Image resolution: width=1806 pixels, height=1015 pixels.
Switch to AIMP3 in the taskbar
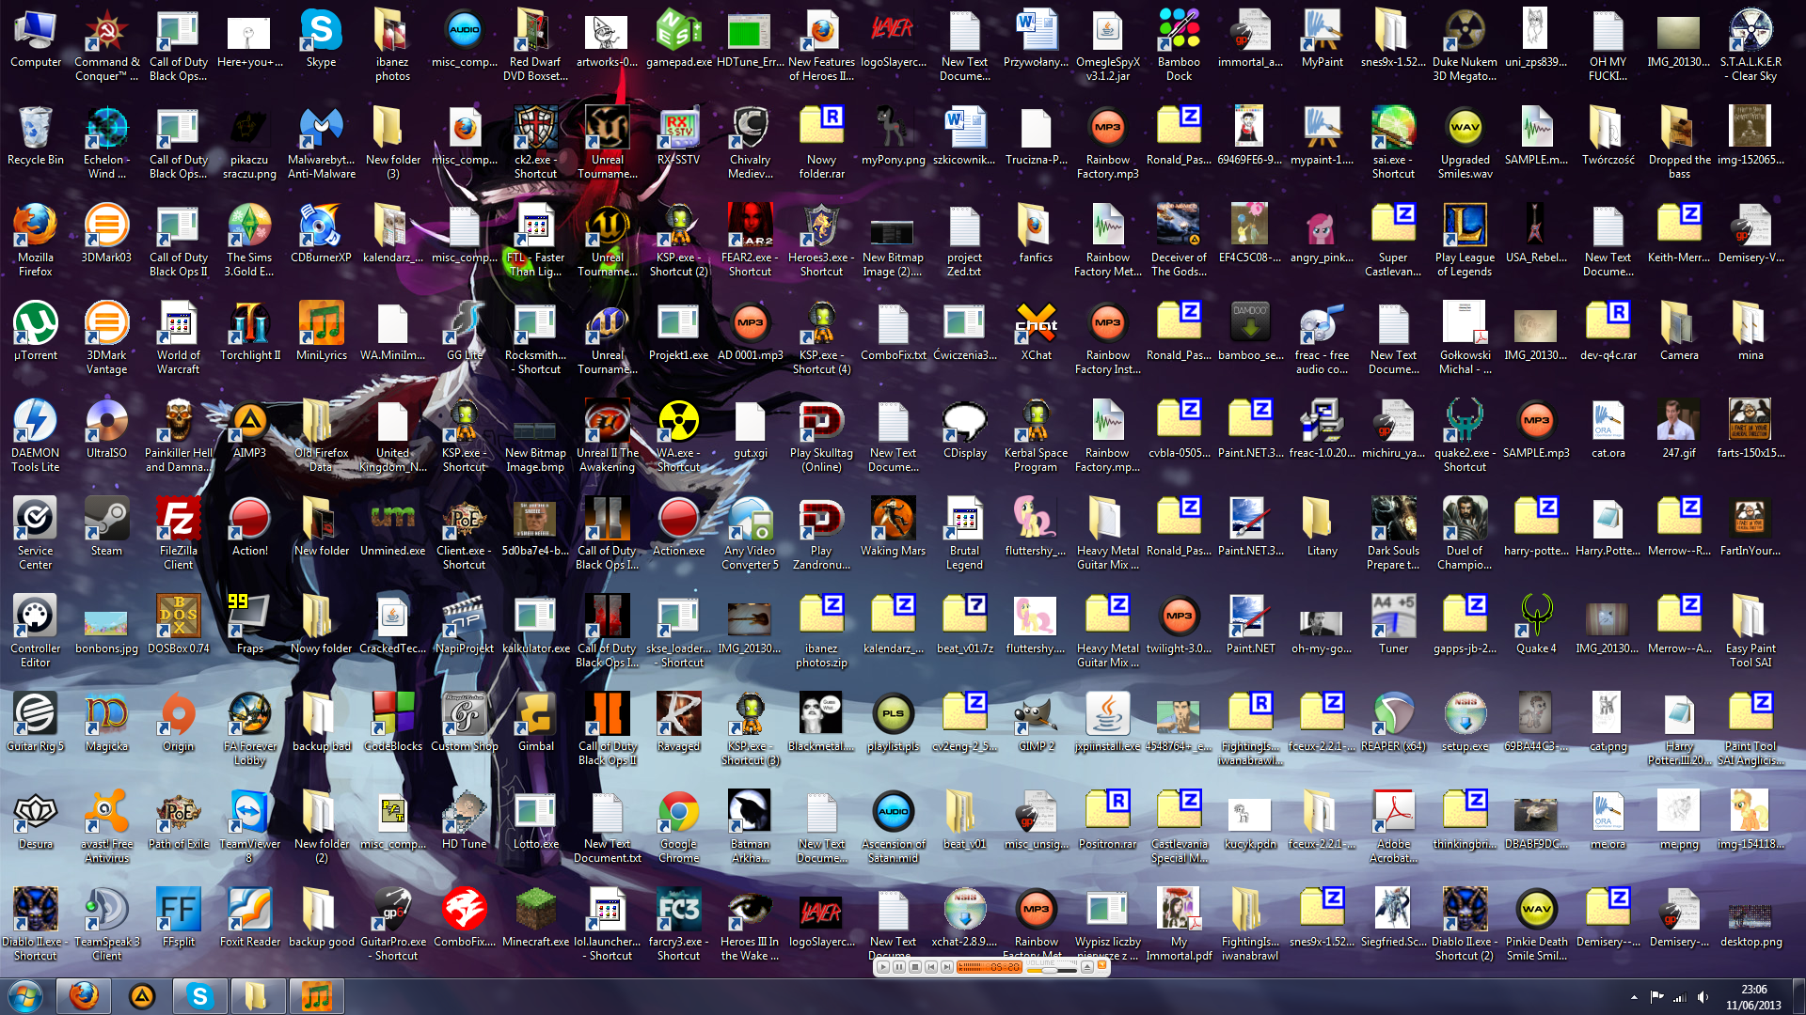point(142,995)
